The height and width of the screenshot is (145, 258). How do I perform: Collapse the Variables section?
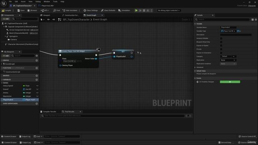[x=2, y=80]
